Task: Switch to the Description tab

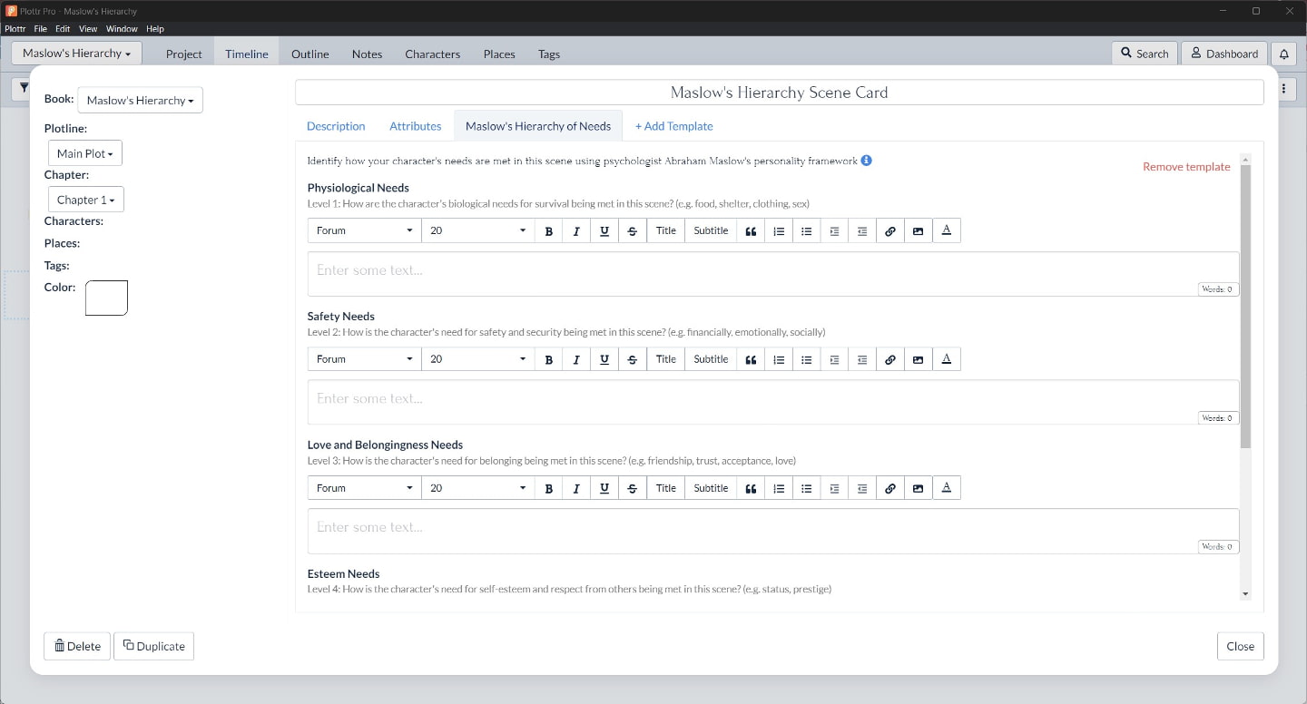Action: coord(336,126)
